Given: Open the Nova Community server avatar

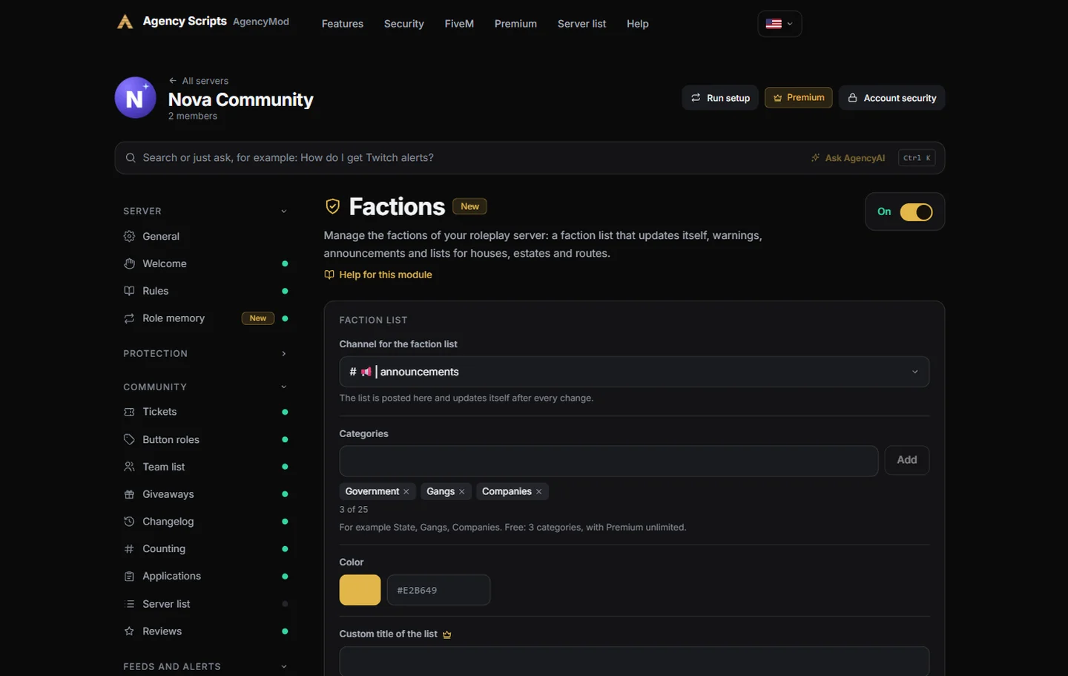Looking at the screenshot, I should pos(135,98).
